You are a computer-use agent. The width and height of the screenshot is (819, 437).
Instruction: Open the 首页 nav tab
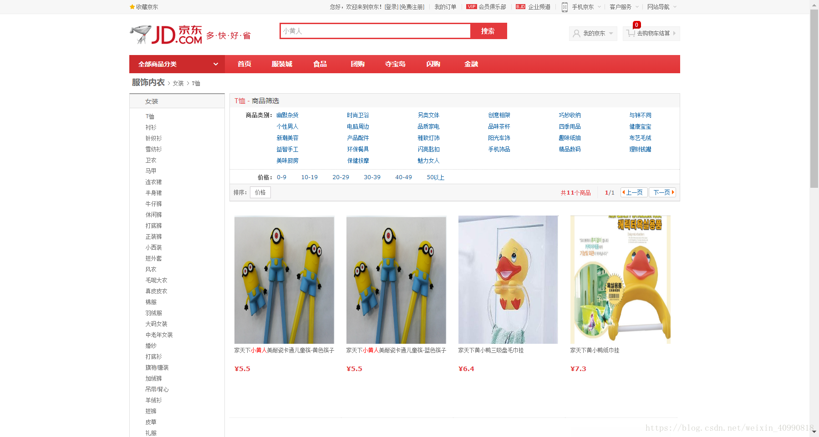coord(244,64)
